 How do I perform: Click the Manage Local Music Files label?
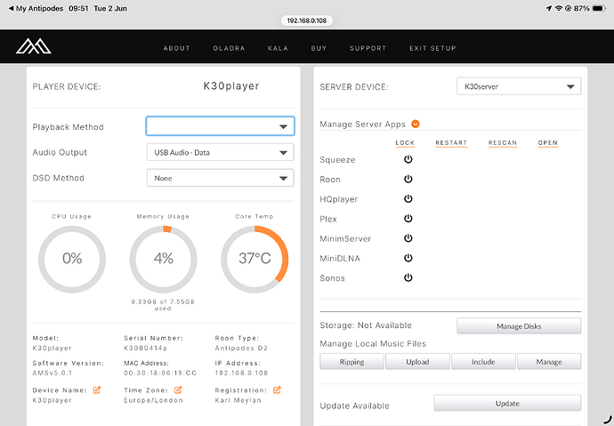tap(373, 344)
